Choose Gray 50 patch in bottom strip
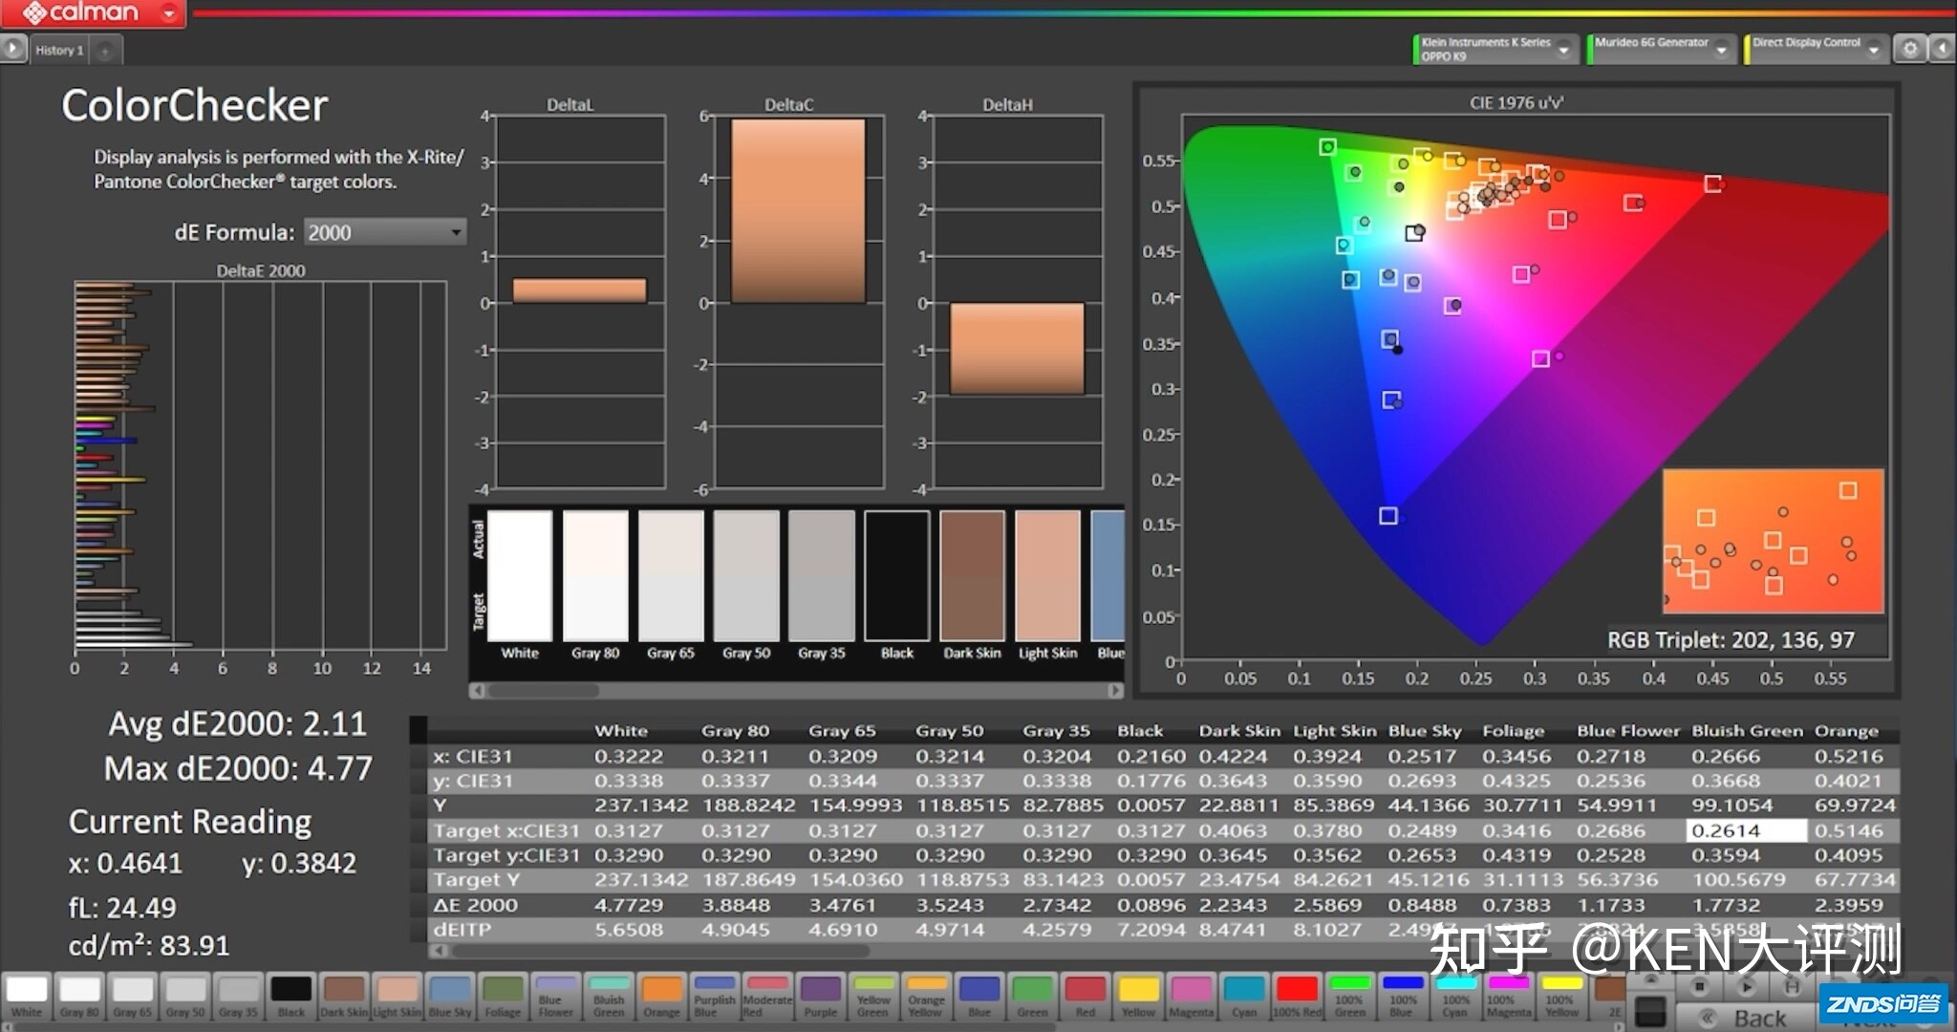The height and width of the screenshot is (1032, 1957). click(x=185, y=997)
